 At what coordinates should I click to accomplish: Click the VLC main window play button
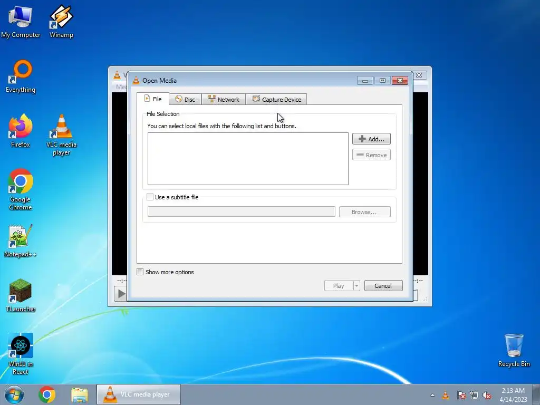(x=121, y=293)
